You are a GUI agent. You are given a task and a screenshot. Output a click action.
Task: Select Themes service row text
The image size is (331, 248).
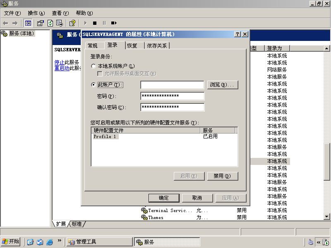click(x=156, y=217)
